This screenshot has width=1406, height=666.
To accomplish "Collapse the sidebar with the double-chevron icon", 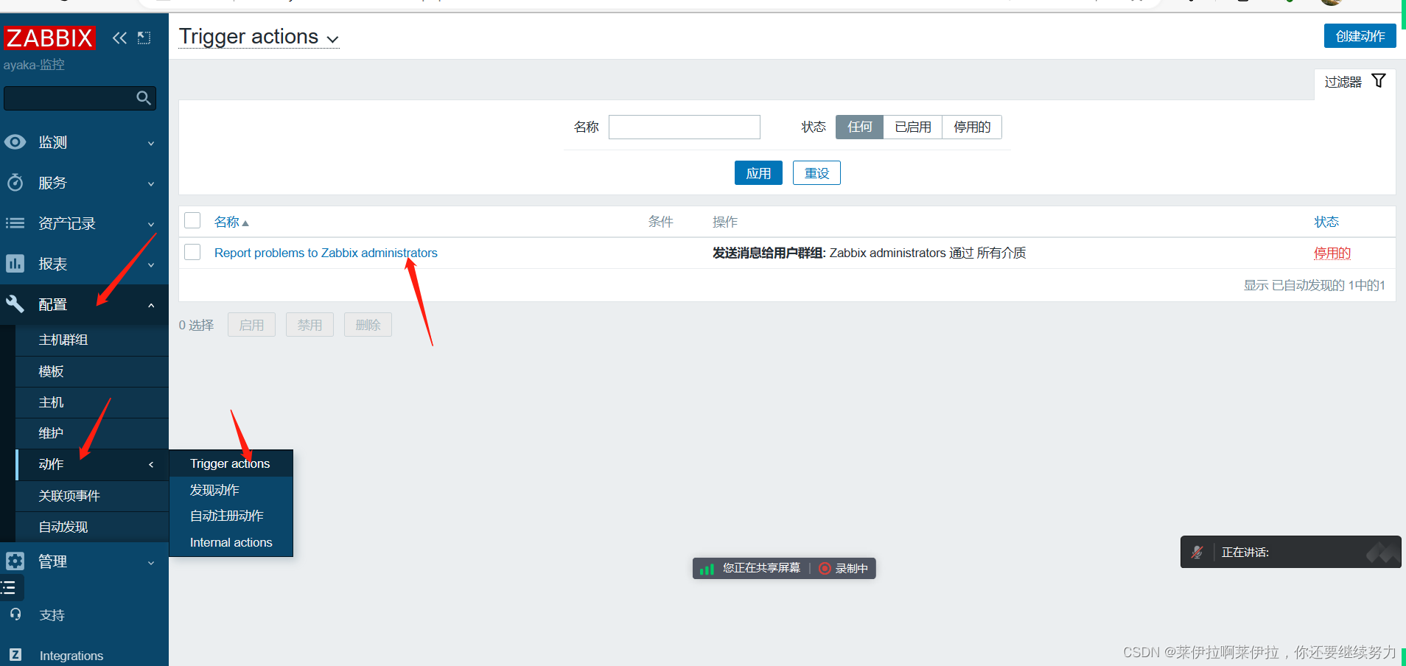I will coord(119,38).
